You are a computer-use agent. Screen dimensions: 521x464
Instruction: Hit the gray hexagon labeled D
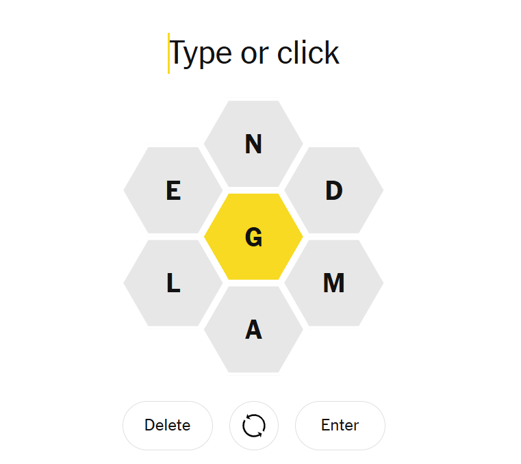point(333,190)
